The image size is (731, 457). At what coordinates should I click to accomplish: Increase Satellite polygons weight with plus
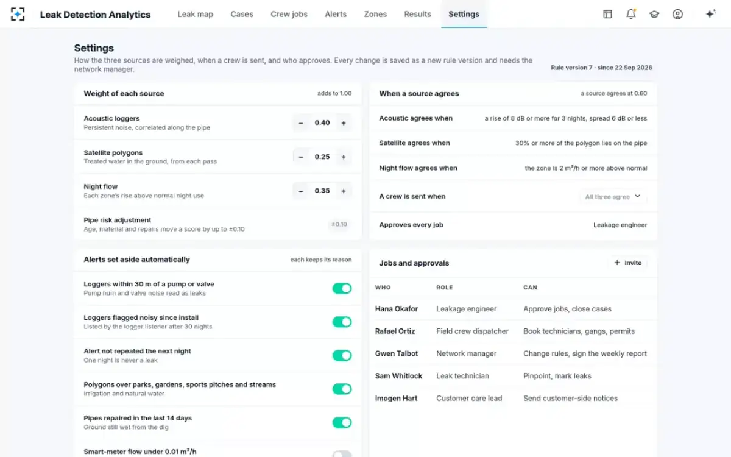point(344,157)
